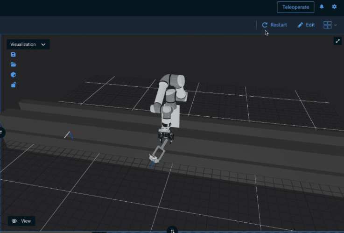Toggle the unlocked padlock icon

14,85
